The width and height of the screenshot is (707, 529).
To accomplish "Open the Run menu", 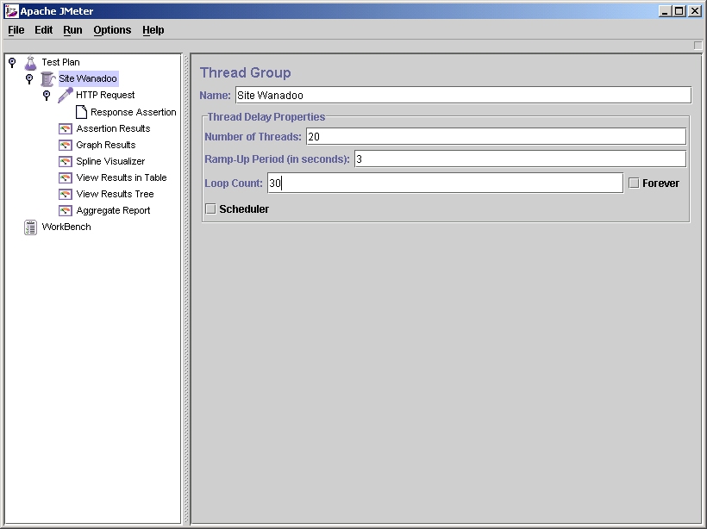I will (72, 30).
